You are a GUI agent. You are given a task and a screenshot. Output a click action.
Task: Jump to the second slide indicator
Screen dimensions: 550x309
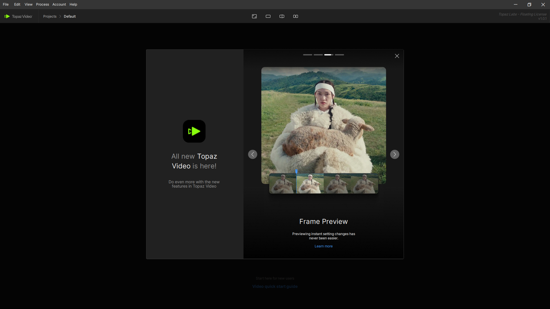click(x=318, y=55)
